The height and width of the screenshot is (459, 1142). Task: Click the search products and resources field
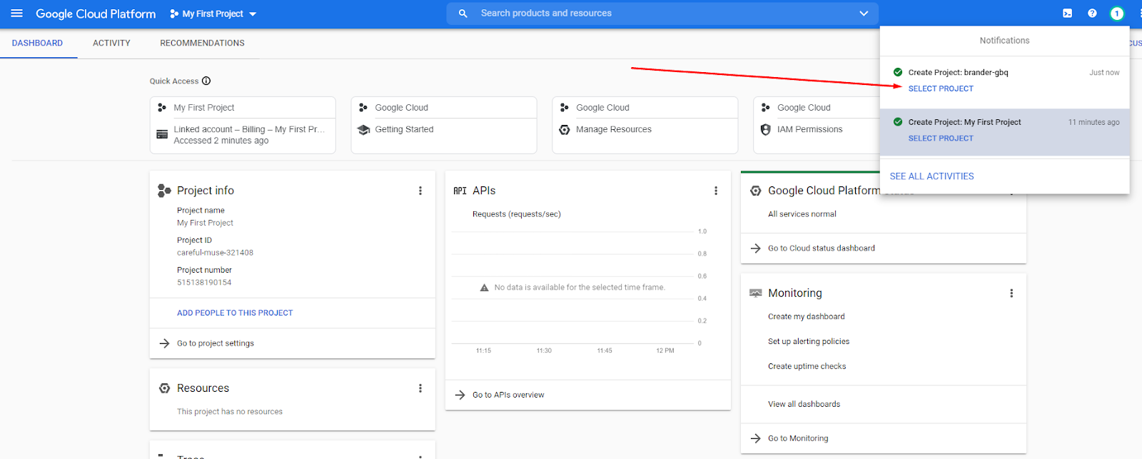(642, 14)
